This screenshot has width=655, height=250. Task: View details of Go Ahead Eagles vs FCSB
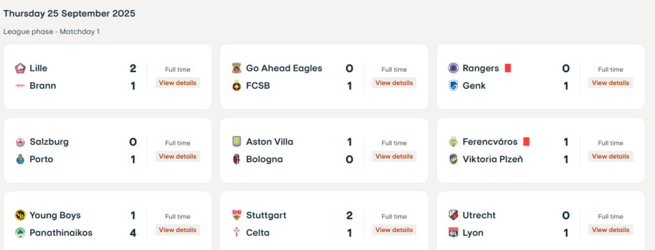pos(394,82)
